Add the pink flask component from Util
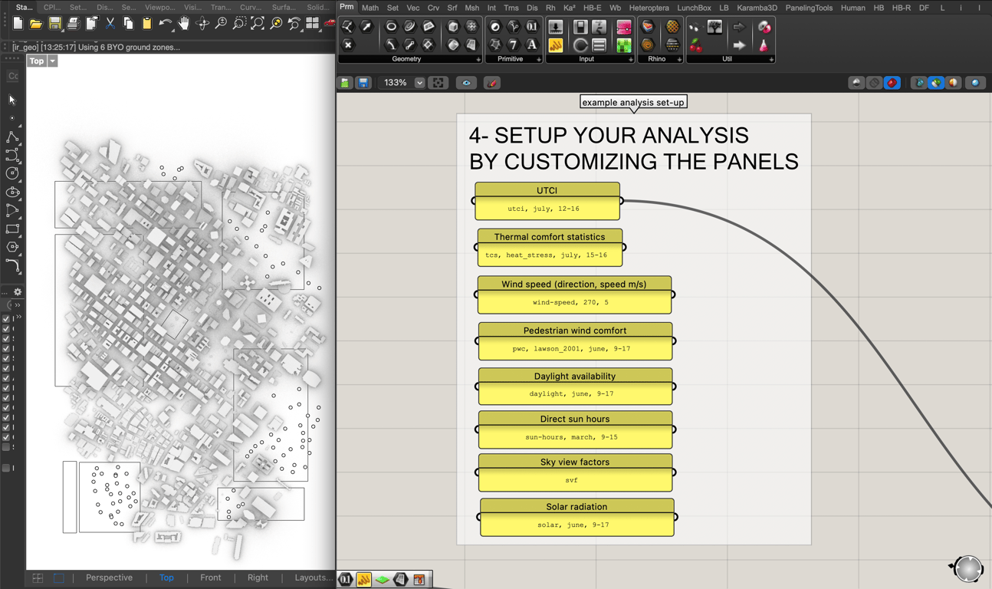 pos(764,45)
